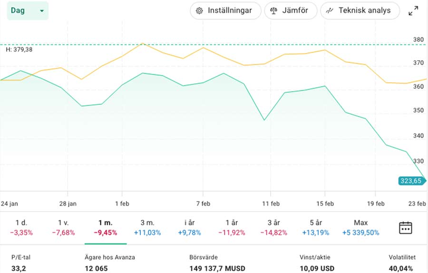This screenshot has height=273, width=428.
Task: Click the Inställningar gear icon
Action: click(x=199, y=11)
